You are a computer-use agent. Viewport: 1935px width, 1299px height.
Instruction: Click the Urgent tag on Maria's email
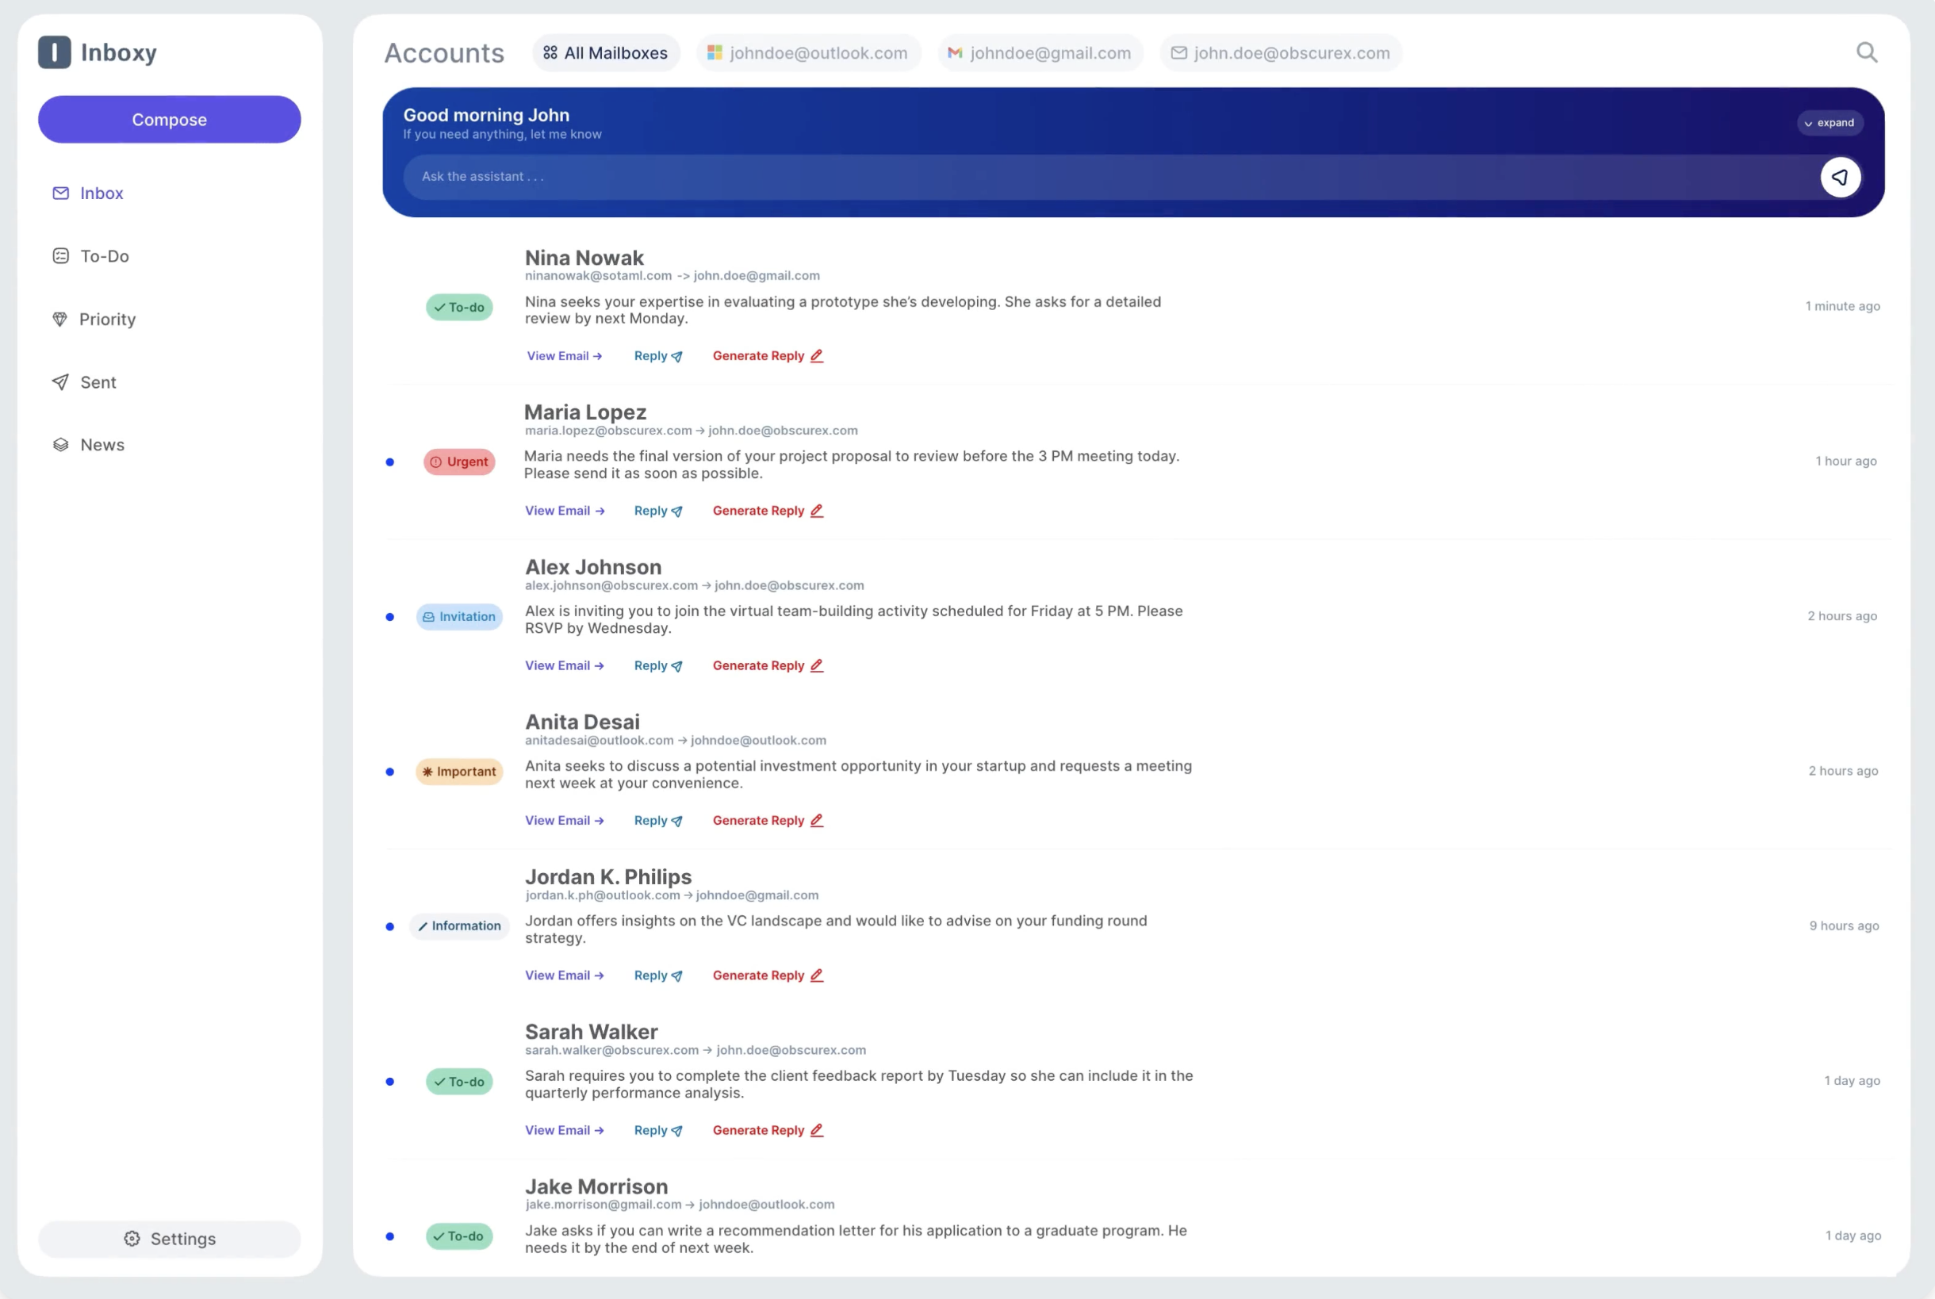pos(459,462)
